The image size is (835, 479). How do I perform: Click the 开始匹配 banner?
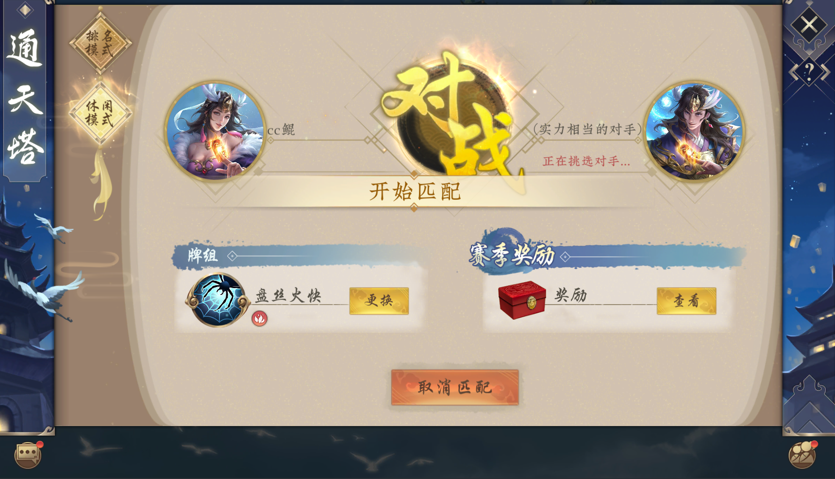(415, 191)
